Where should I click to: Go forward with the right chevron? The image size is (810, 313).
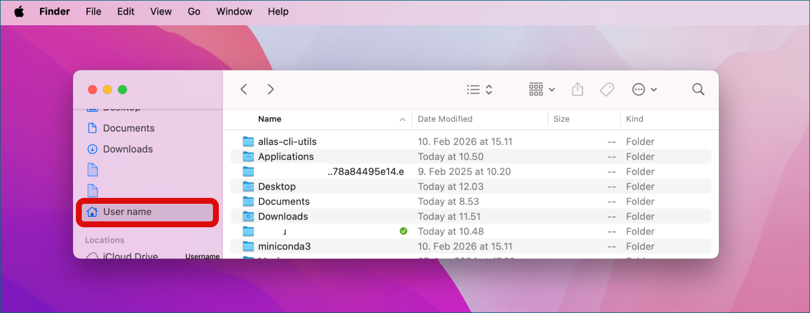tap(271, 89)
